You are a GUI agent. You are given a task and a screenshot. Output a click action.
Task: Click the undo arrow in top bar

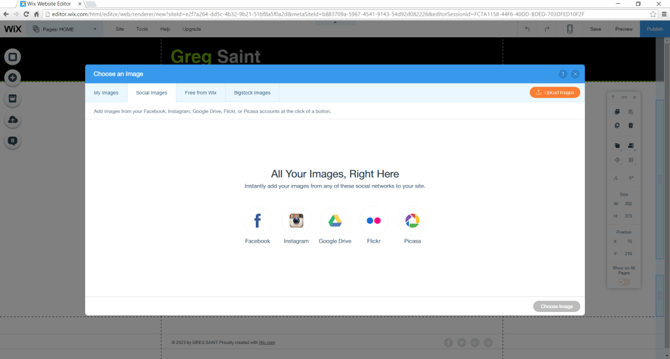point(527,29)
